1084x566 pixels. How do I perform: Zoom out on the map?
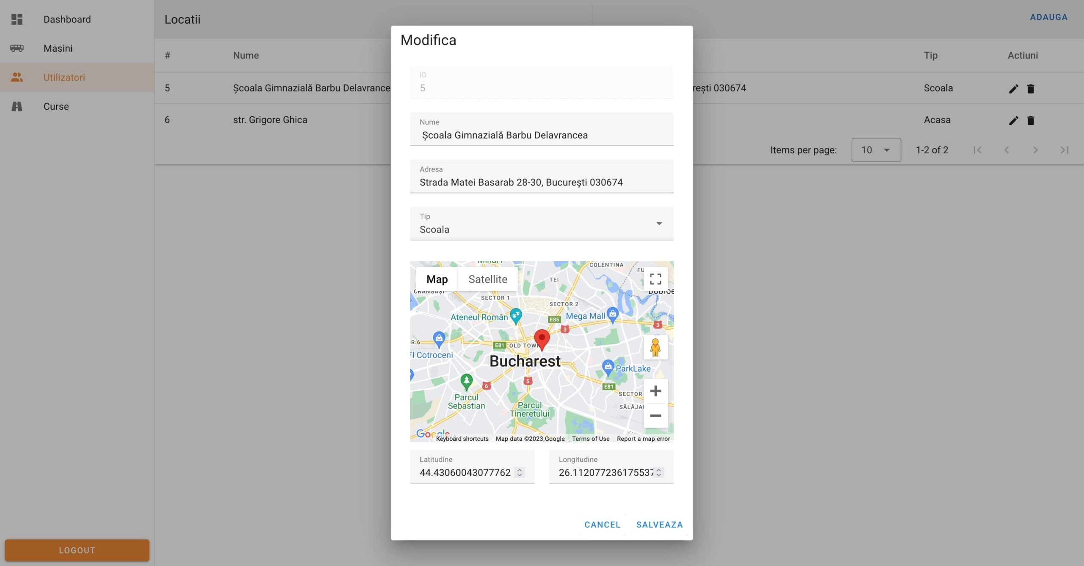655,416
